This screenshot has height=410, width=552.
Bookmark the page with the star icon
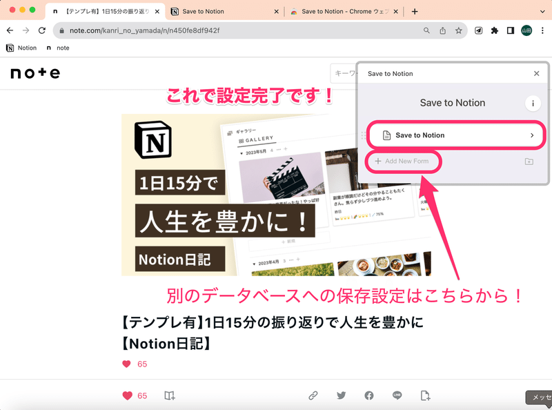[x=458, y=30]
